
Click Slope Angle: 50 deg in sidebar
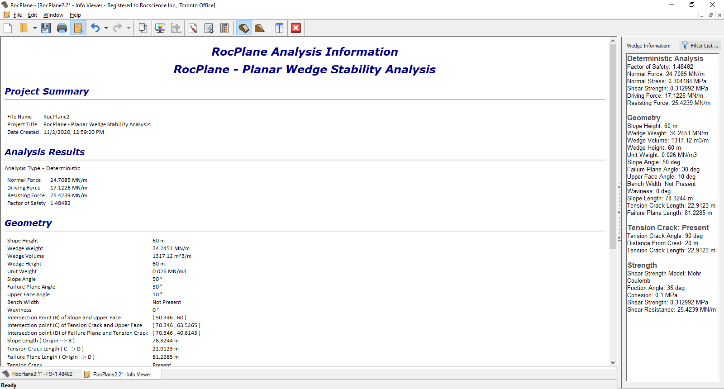(653, 162)
